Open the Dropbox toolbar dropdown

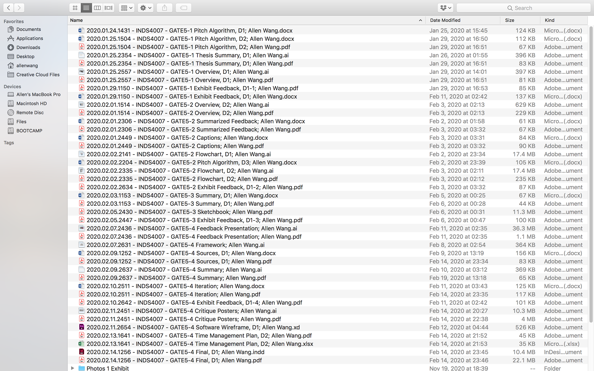coord(445,8)
